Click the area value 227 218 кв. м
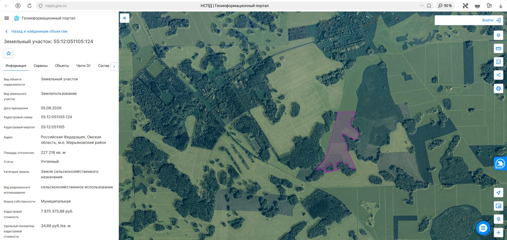 point(53,153)
